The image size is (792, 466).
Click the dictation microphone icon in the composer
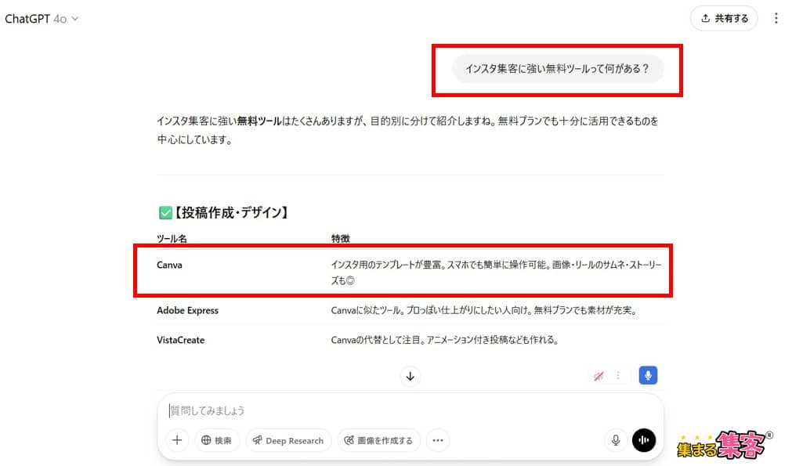[615, 440]
